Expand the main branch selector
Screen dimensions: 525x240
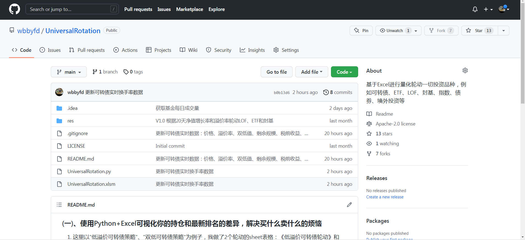click(69, 72)
